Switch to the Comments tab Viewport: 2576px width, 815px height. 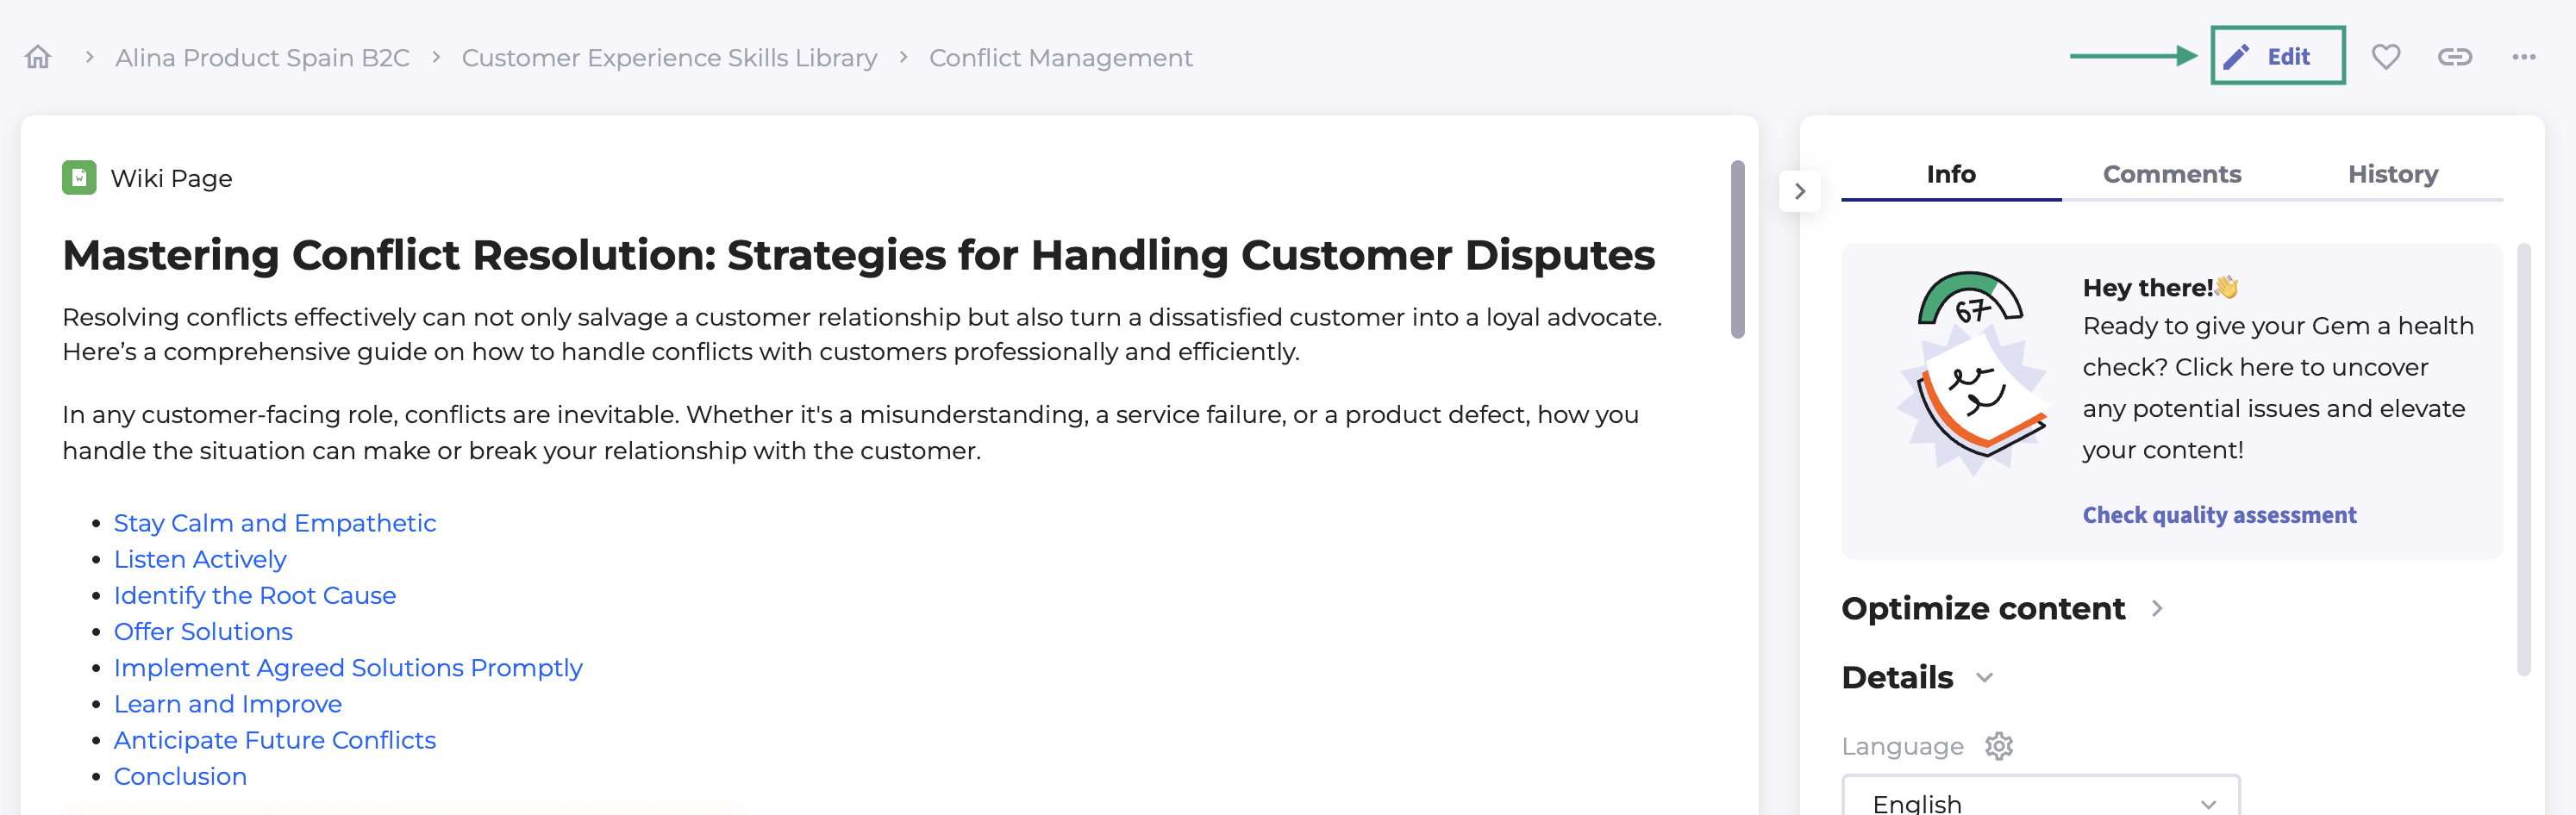tap(2171, 175)
